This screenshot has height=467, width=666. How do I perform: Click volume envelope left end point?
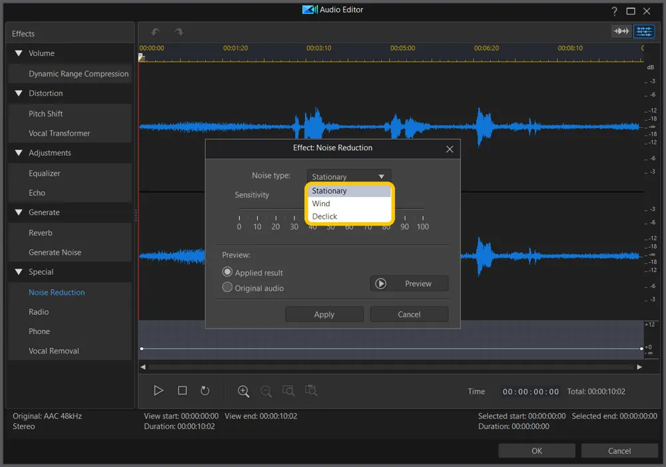click(x=142, y=349)
